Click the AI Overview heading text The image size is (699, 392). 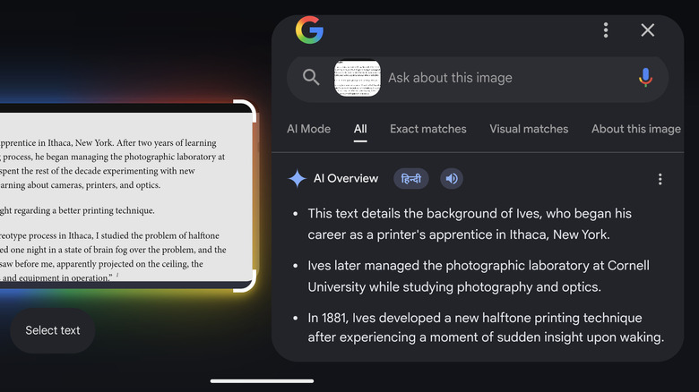pos(346,179)
